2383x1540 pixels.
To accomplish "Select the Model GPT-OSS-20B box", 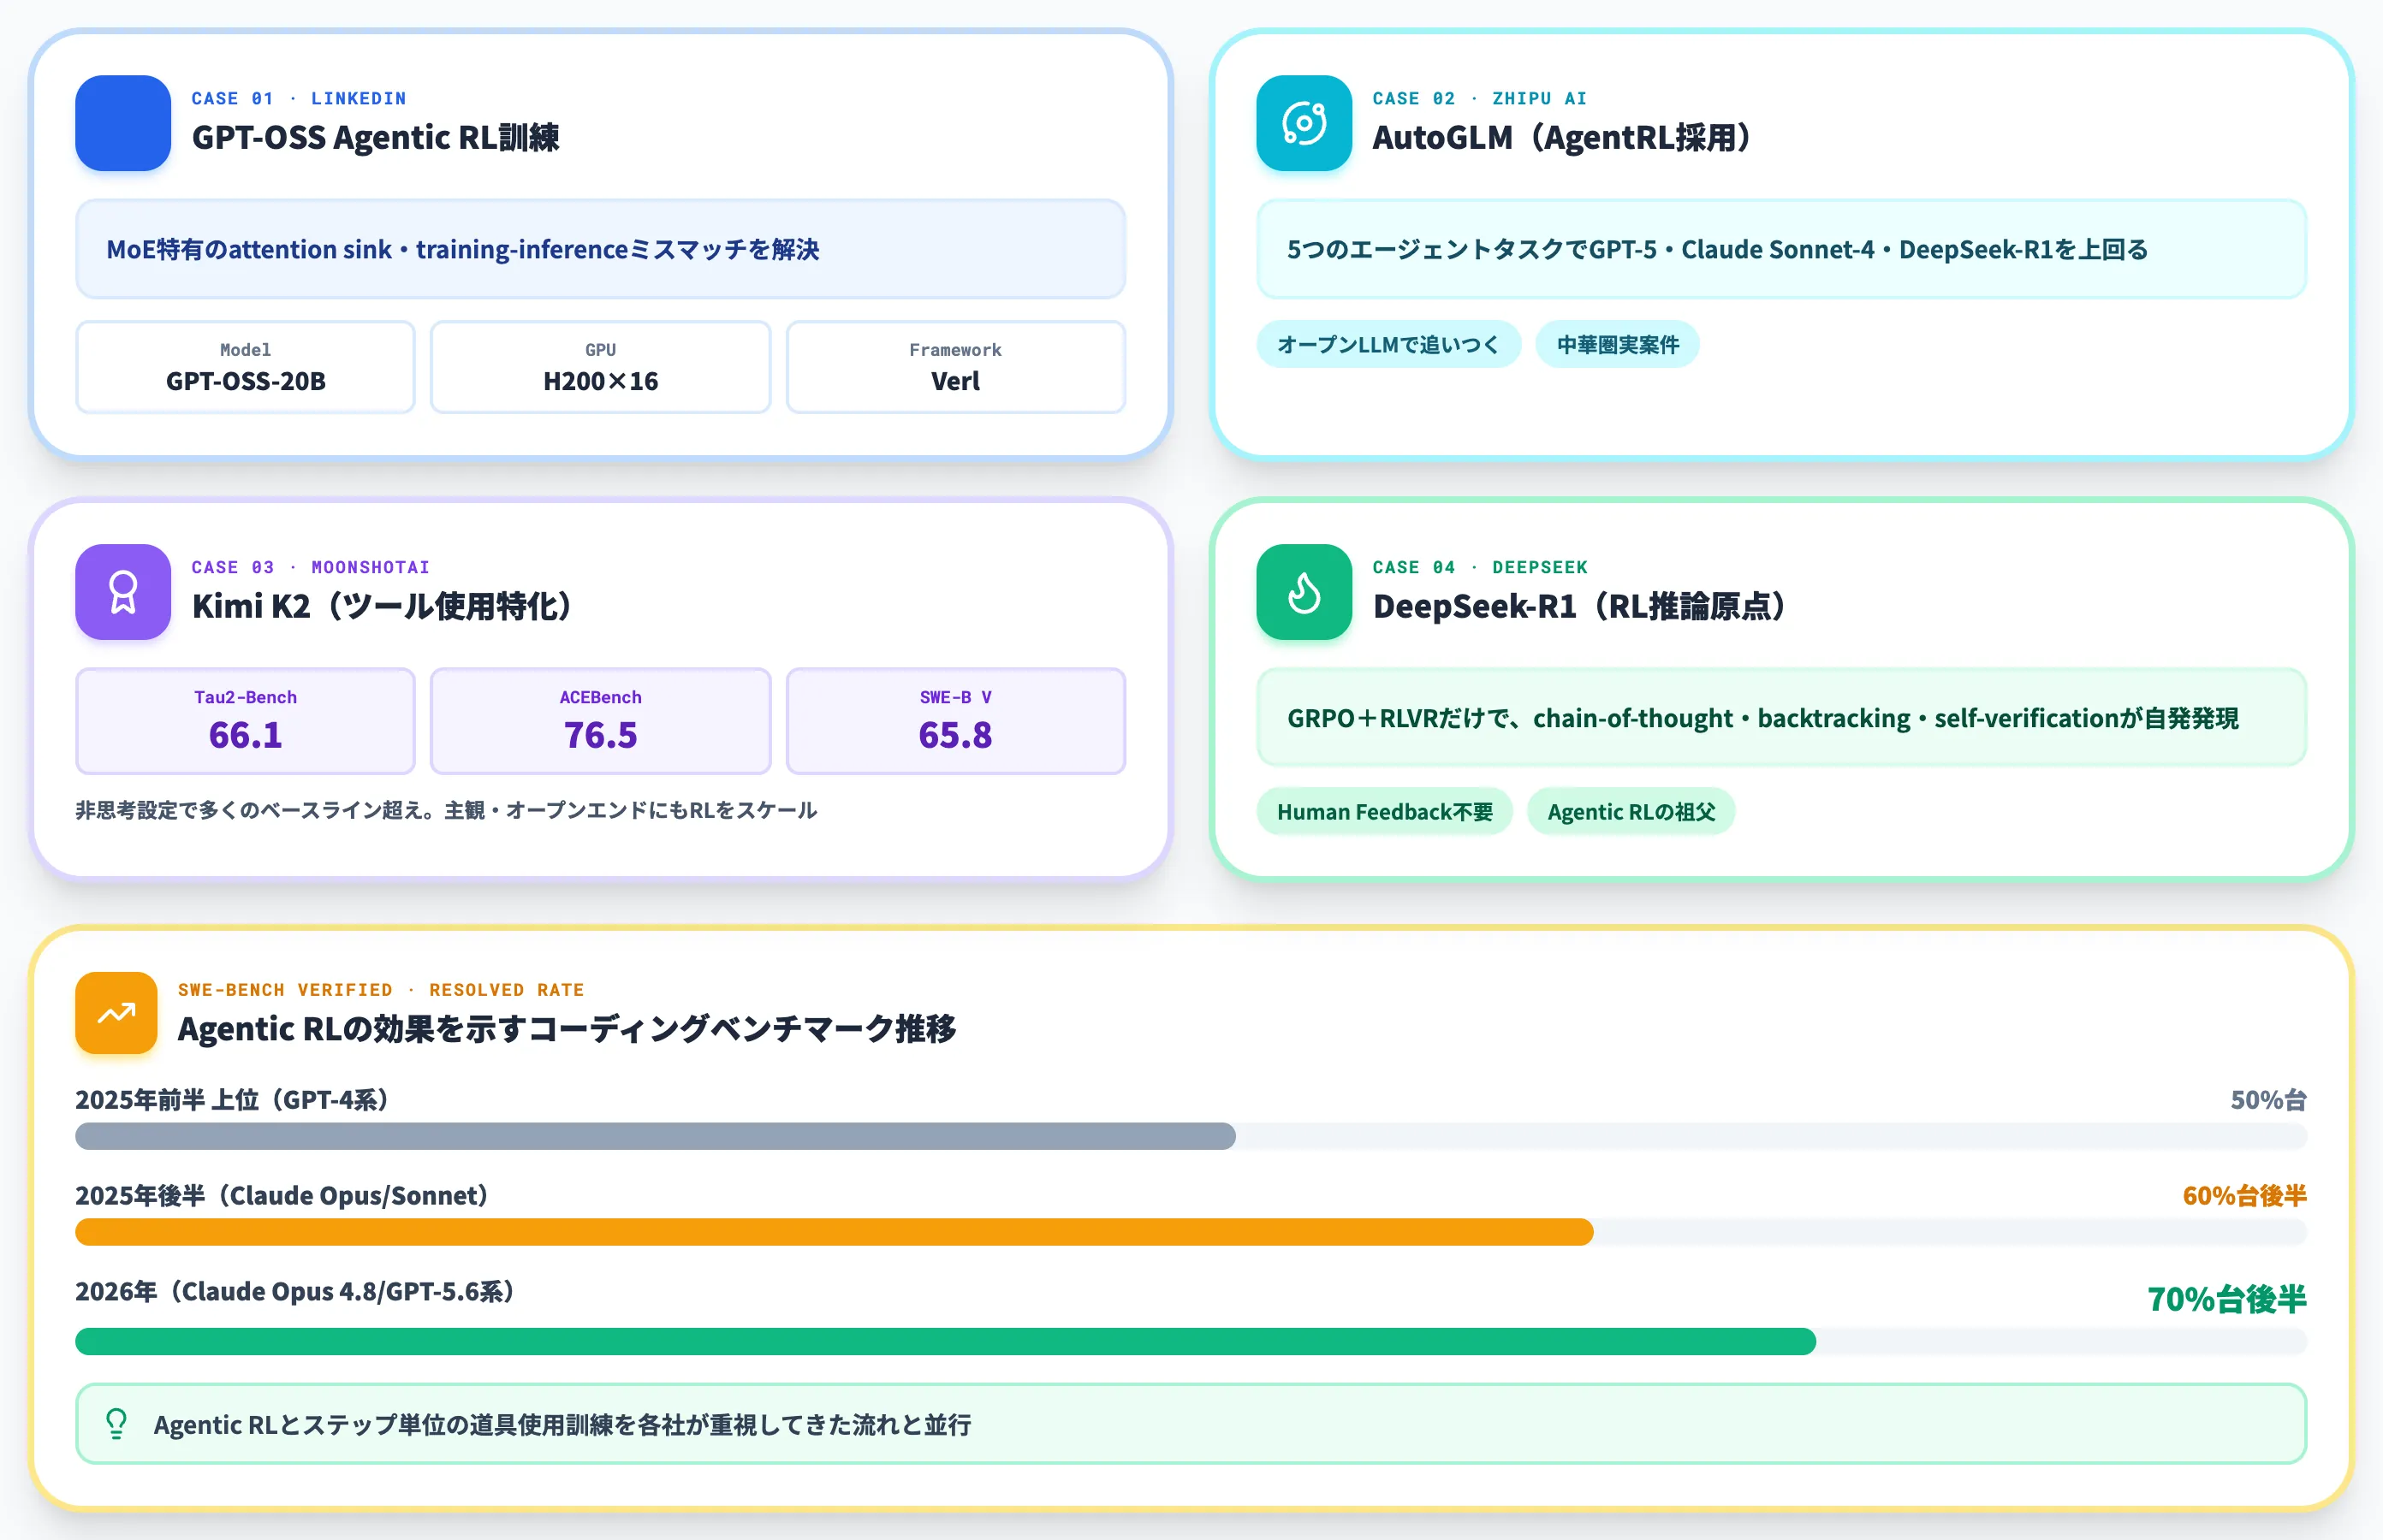I will [245, 367].
